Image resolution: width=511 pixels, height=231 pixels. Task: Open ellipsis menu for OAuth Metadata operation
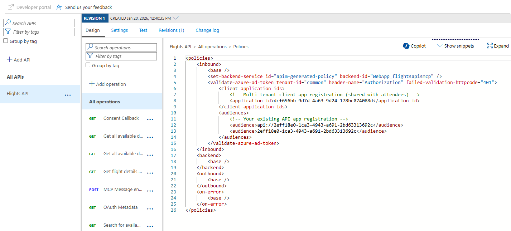pos(150,209)
